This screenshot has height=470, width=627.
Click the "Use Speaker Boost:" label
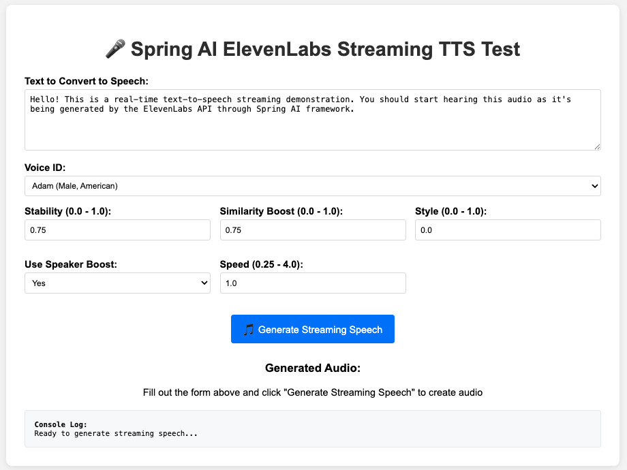coord(71,264)
